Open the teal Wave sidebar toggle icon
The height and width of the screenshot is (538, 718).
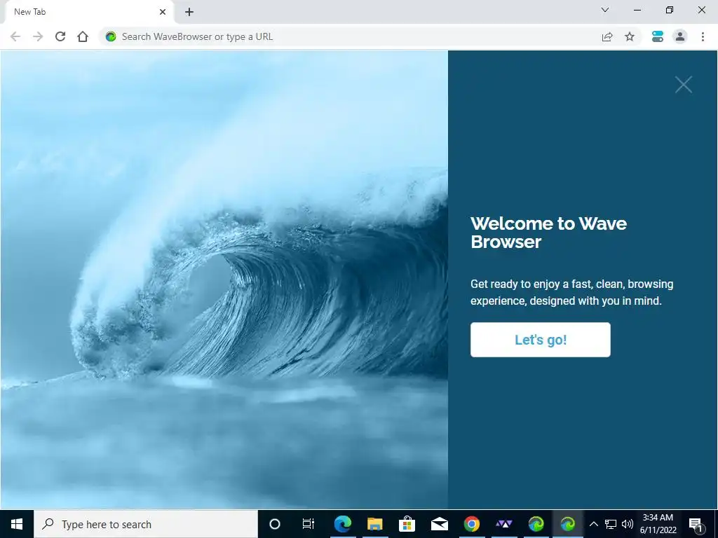pyautogui.click(x=658, y=36)
